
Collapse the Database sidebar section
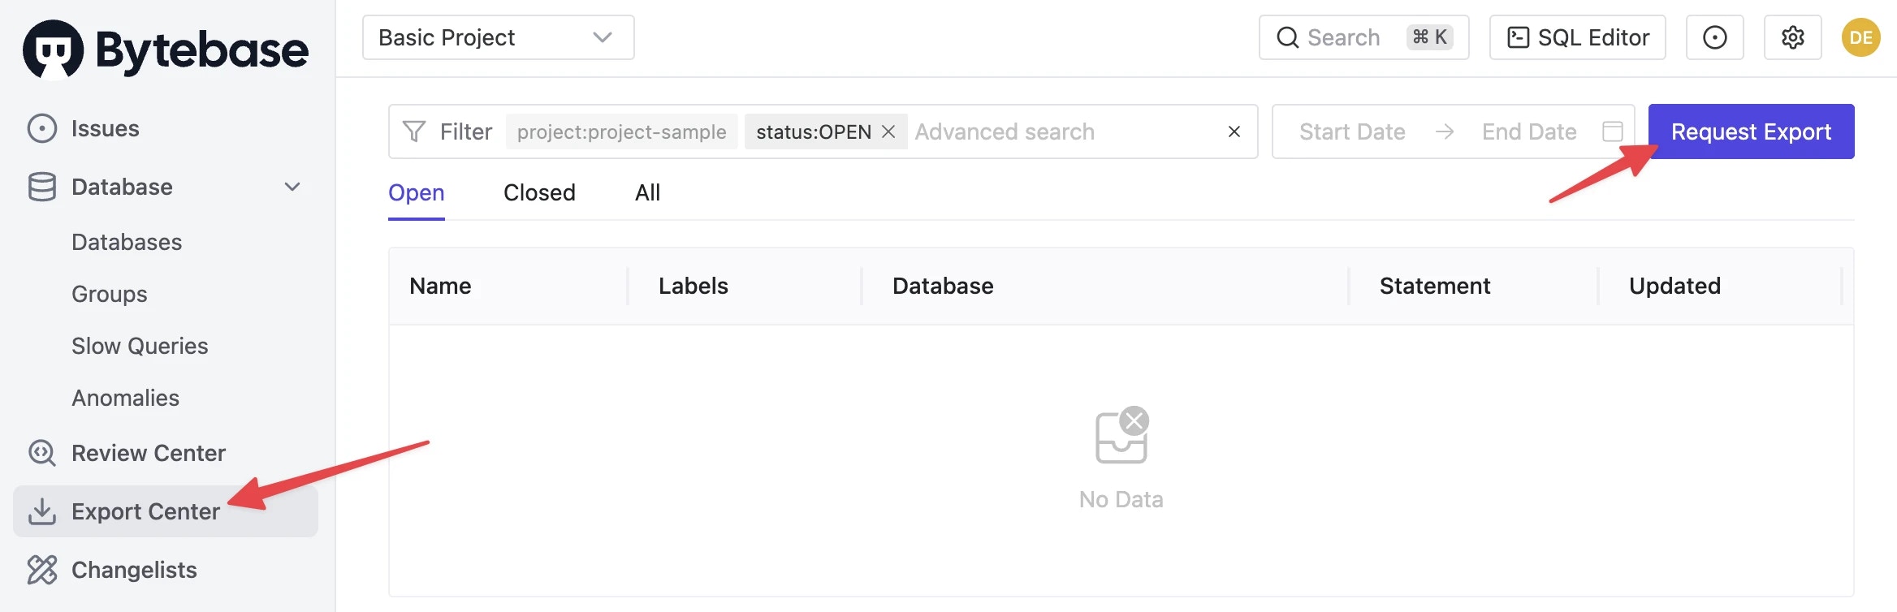tap(292, 187)
